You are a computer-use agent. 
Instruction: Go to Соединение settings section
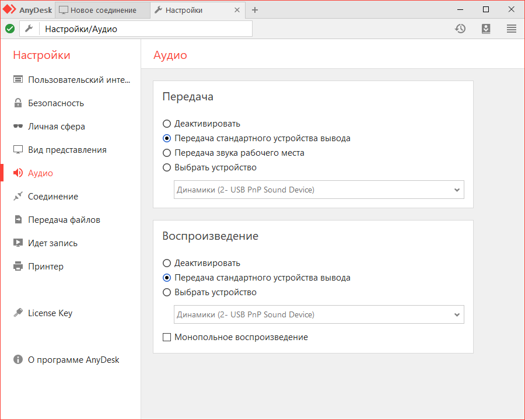[53, 197]
